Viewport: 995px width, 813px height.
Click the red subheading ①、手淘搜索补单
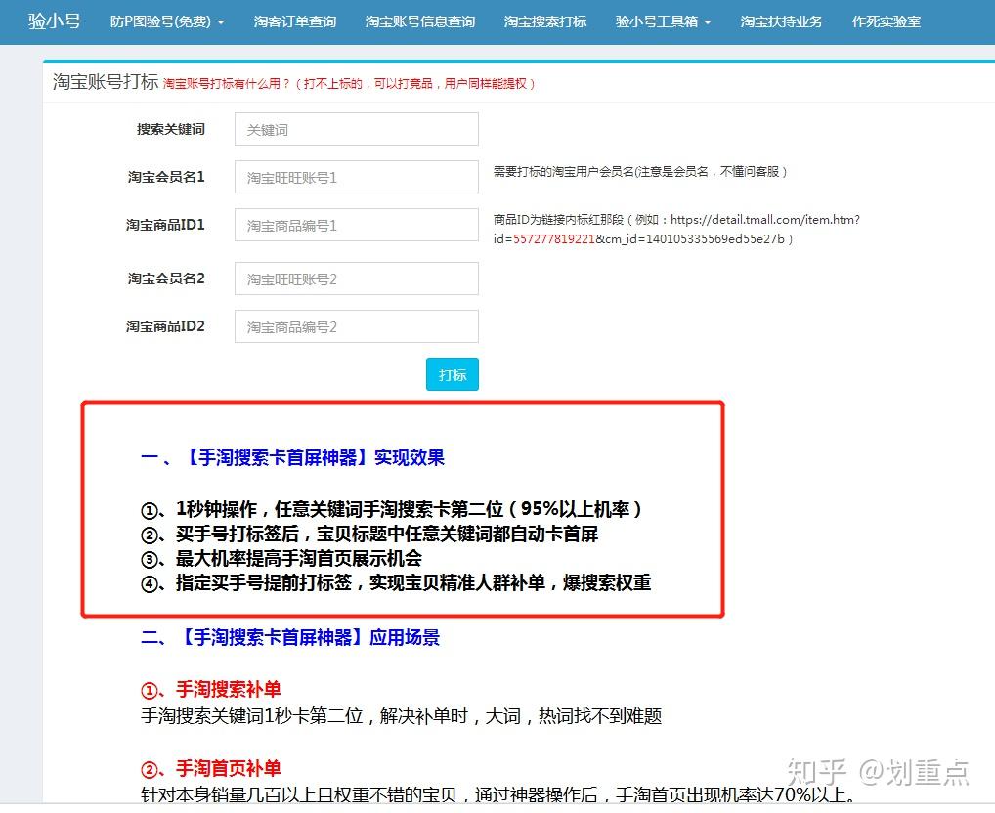pyautogui.click(x=211, y=689)
